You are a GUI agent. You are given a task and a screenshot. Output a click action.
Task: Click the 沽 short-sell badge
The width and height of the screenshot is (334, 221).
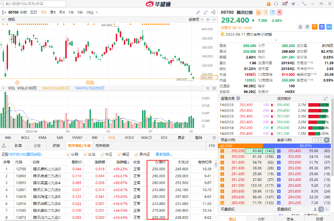(x=265, y=12)
